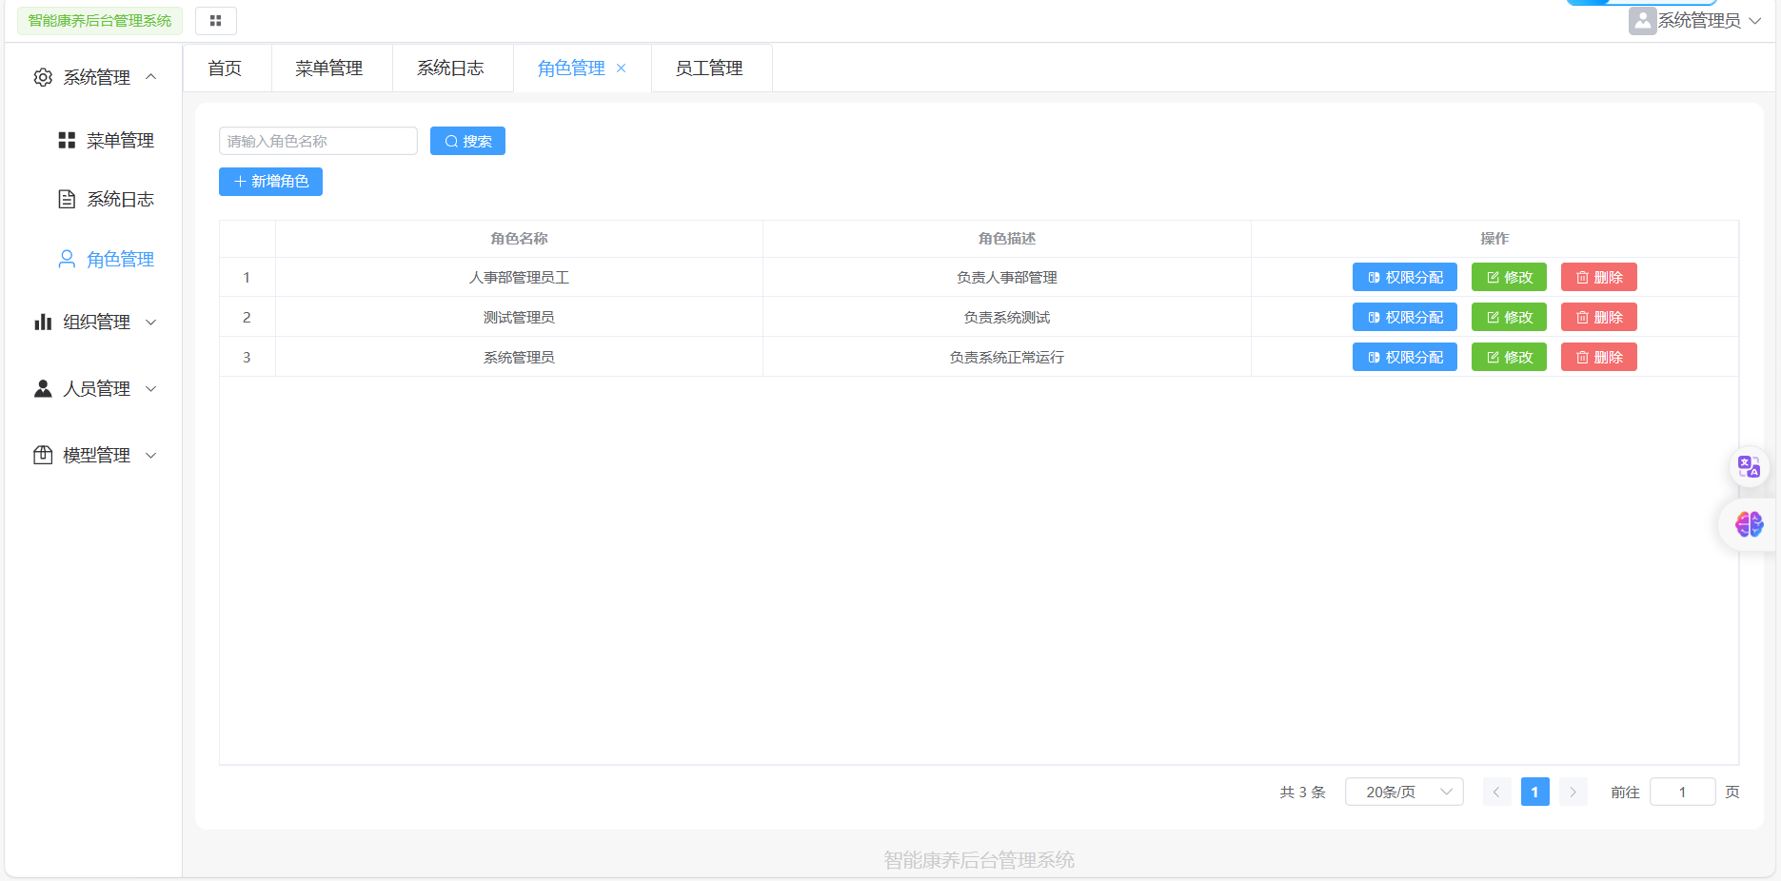The image size is (1781, 881).
Task: Collapse the 系统管理 menu chevron
Action: 150,77
